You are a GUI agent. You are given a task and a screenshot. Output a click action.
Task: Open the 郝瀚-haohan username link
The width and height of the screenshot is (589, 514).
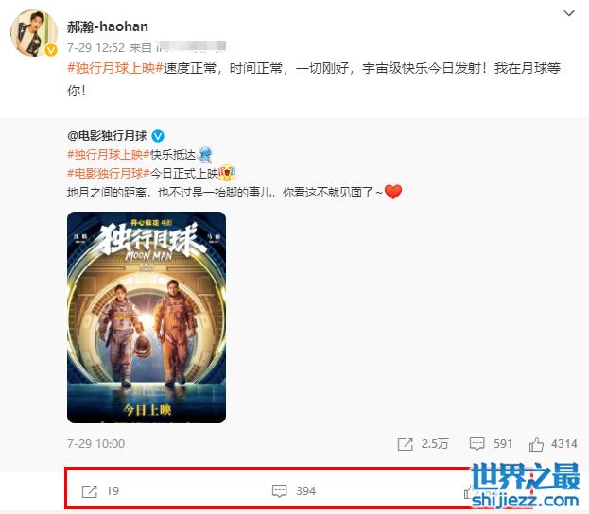tap(108, 26)
